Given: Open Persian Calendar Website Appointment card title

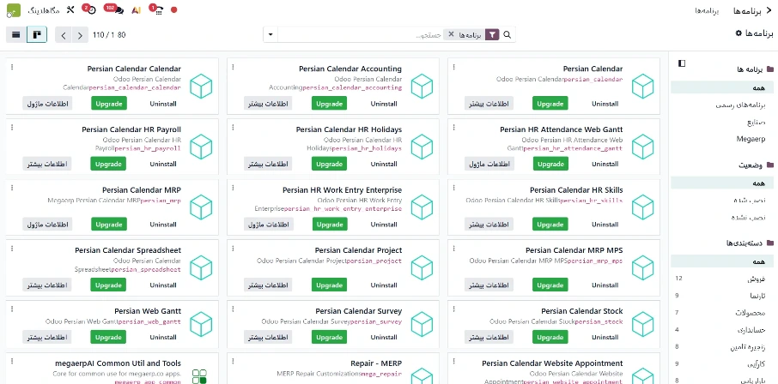Looking at the screenshot, I should tap(552, 363).
